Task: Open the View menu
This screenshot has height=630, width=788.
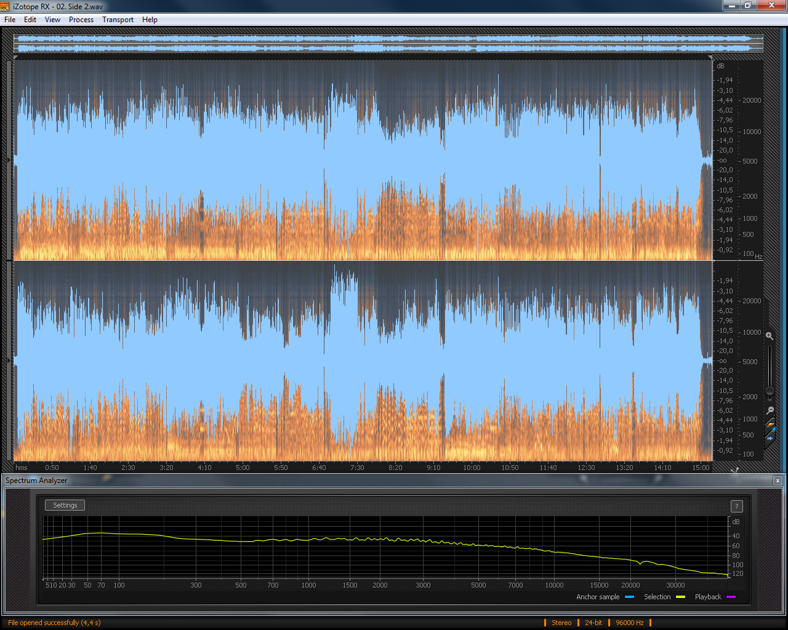Action: pyautogui.click(x=52, y=20)
